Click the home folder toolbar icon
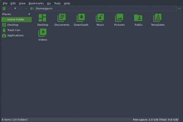Viewport: 183px width, 122px height. (x=32, y=9)
